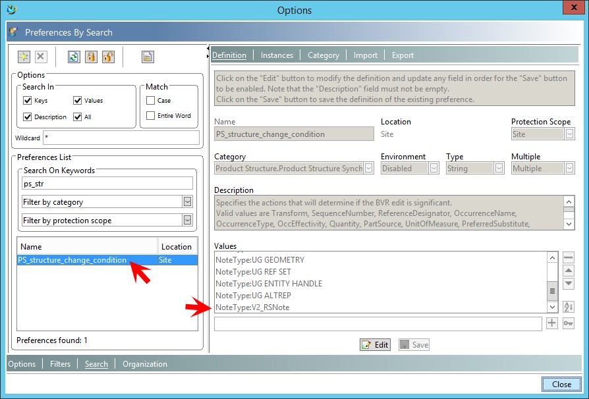The width and height of the screenshot is (589, 399).
Task: Move a value up with the up arrow
Action: (x=568, y=271)
